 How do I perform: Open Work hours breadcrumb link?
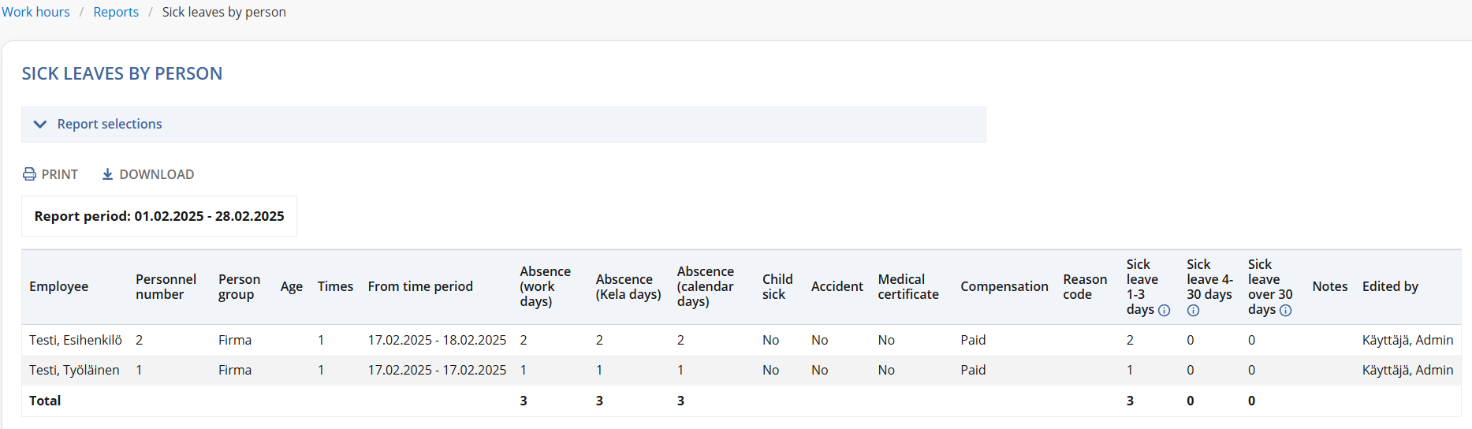[35, 12]
